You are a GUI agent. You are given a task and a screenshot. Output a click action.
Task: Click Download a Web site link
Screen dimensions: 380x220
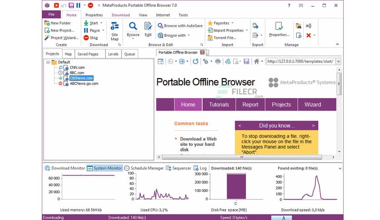[x=198, y=144]
